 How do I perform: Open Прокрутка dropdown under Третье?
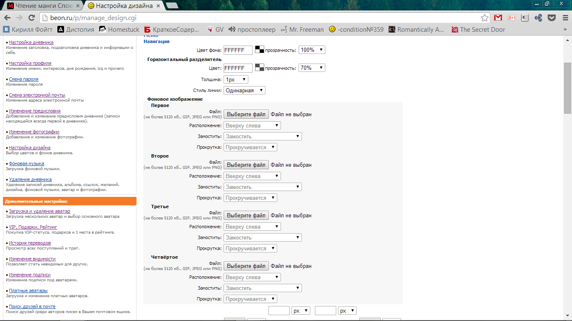click(250, 248)
